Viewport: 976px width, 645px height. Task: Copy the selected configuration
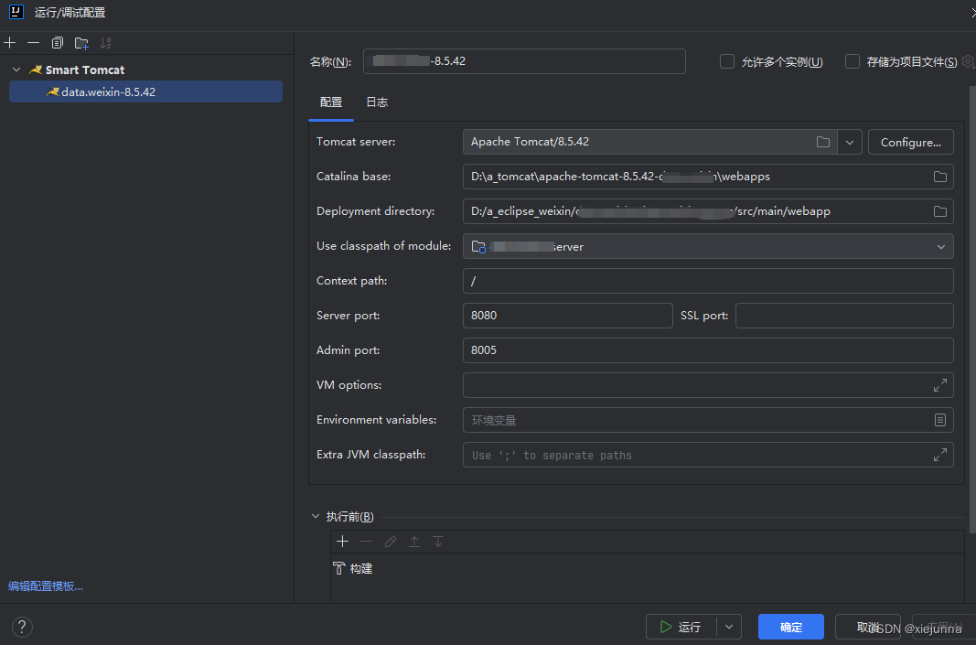[x=58, y=42]
